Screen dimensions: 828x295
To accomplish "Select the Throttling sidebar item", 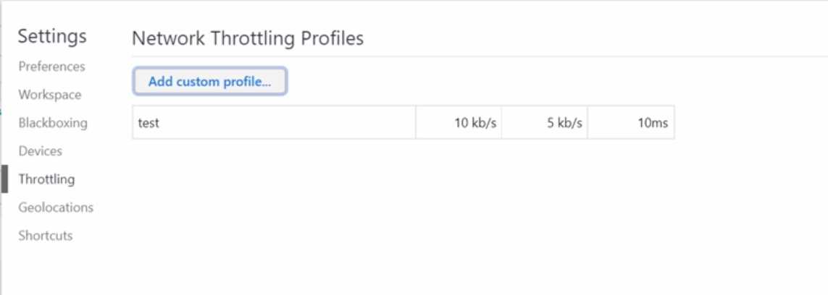I will tap(46, 179).
